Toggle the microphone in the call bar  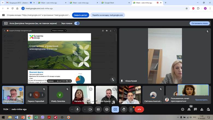pyautogui.click(x=78, y=109)
